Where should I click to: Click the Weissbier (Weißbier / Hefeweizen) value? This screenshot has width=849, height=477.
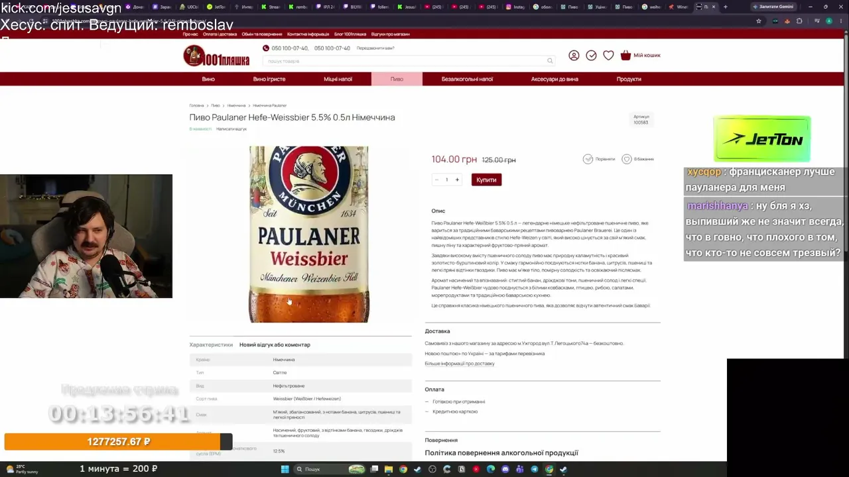307,399
